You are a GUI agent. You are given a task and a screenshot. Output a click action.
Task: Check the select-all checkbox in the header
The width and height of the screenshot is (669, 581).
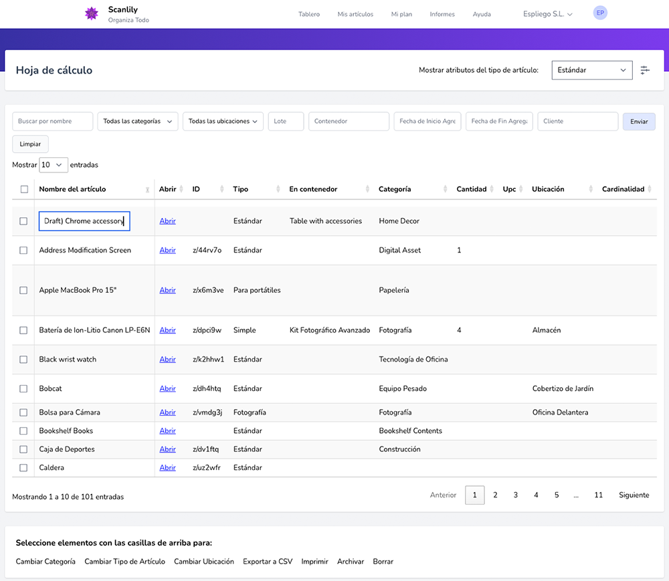[23, 189]
